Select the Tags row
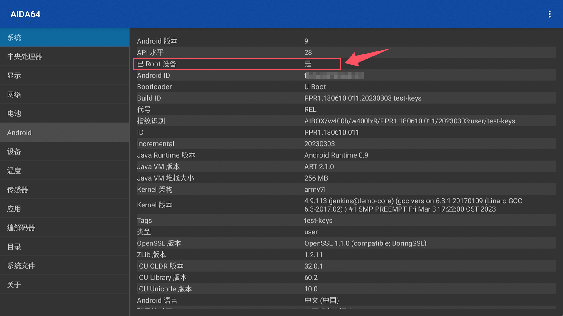The width and height of the screenshot is (563, 316). point(346,220)
